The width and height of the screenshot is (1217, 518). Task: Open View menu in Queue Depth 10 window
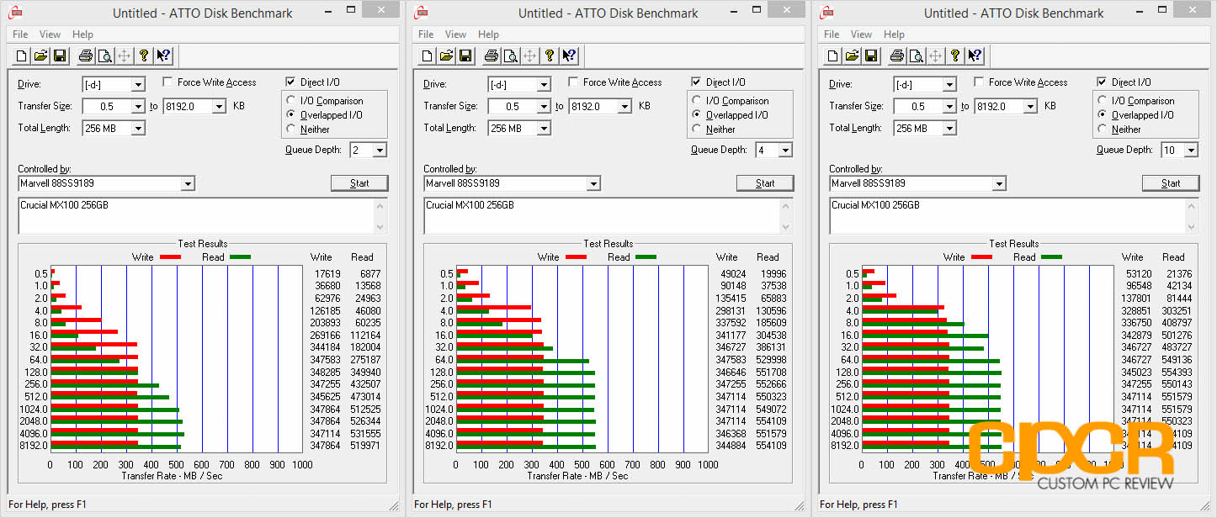[x=862, y=34]
